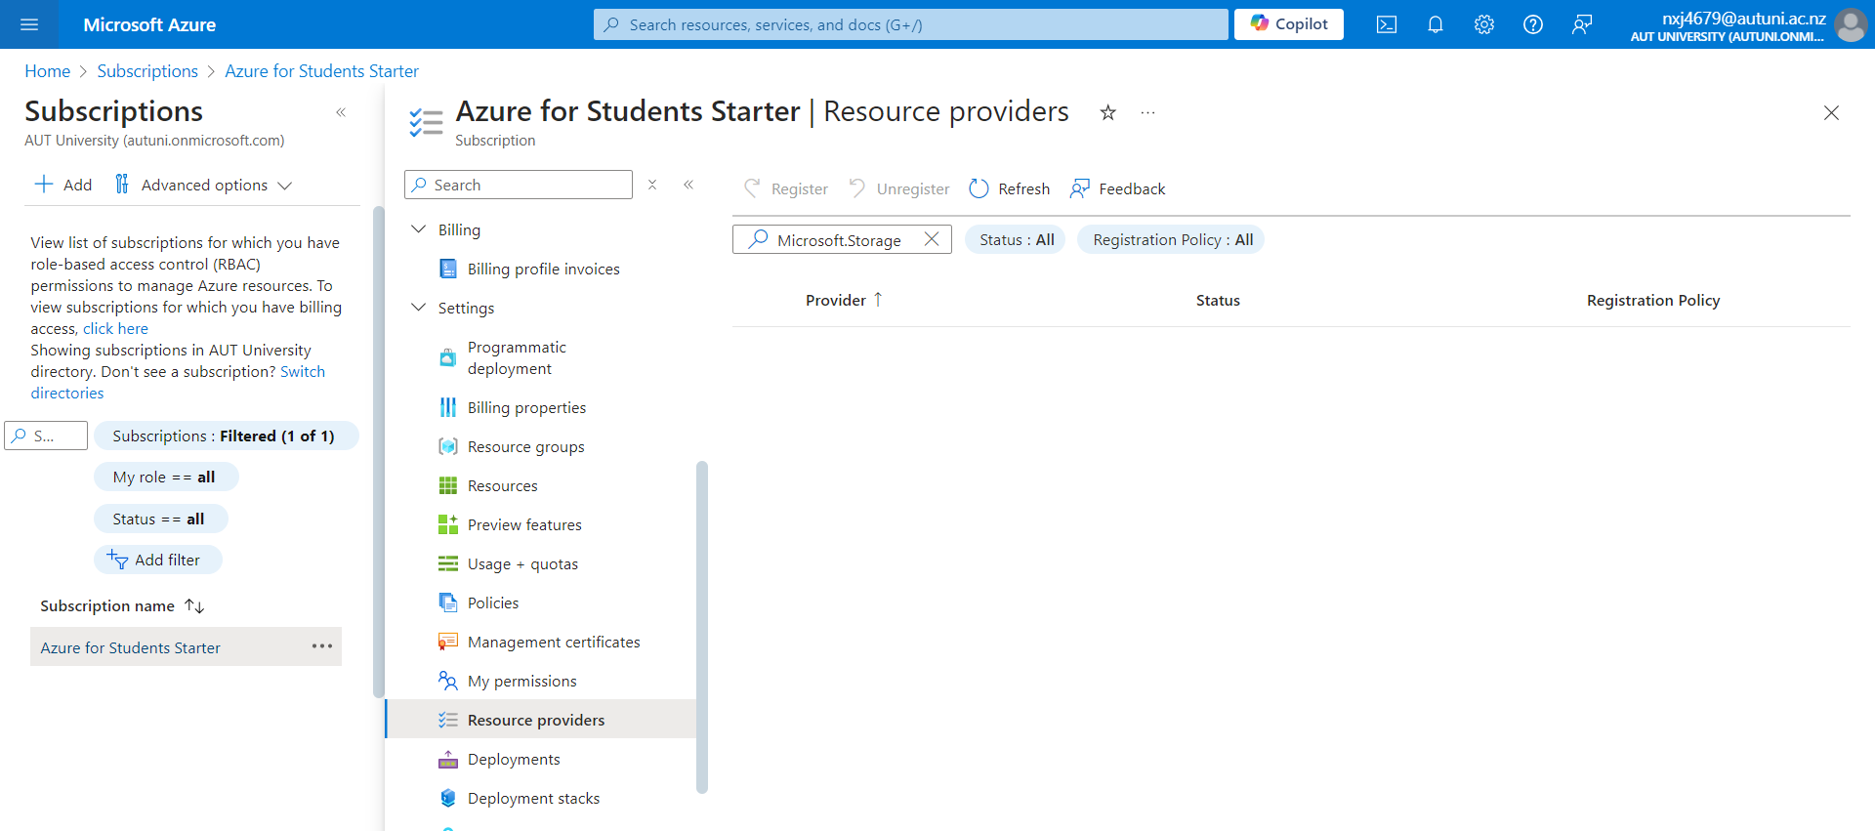Open Billing properties
The height and width of the screenshot is (831, 1875).
pos(526,407)
